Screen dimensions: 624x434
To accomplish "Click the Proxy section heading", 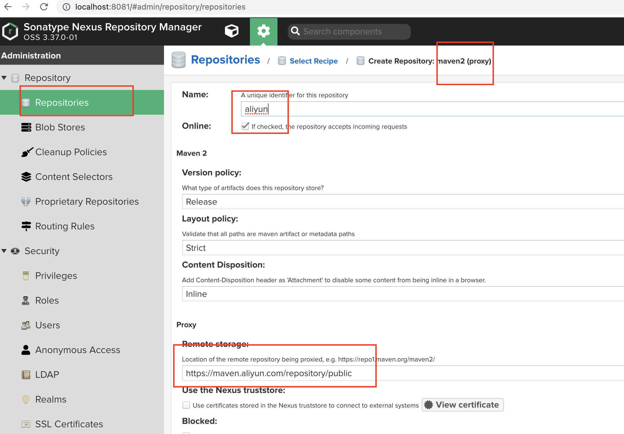I will [186, 325].
